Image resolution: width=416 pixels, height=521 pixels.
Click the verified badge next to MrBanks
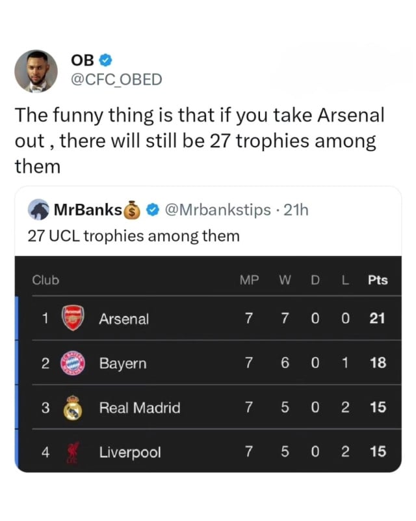click(153, 210)
